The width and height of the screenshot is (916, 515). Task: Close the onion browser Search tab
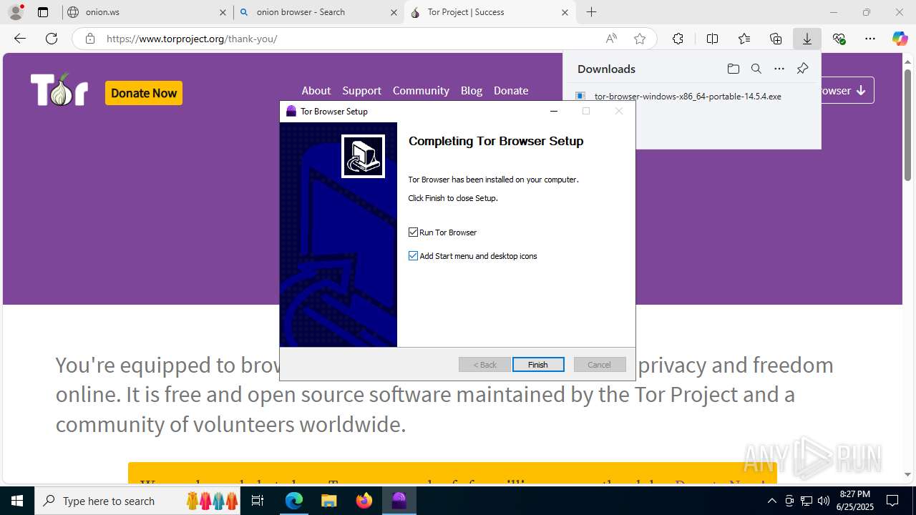[394, 12]
